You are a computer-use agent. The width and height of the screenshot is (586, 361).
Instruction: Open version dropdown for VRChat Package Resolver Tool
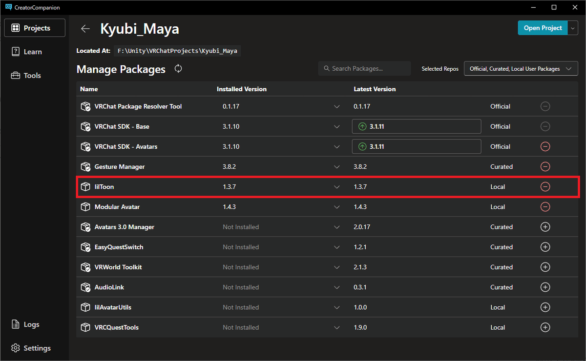337,106
